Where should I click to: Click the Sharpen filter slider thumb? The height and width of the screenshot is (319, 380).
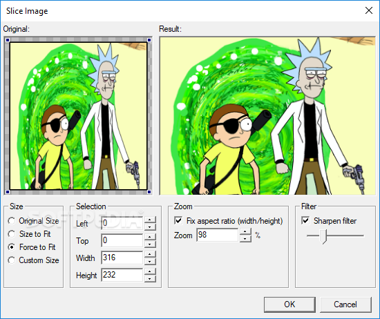click(323, 237)
